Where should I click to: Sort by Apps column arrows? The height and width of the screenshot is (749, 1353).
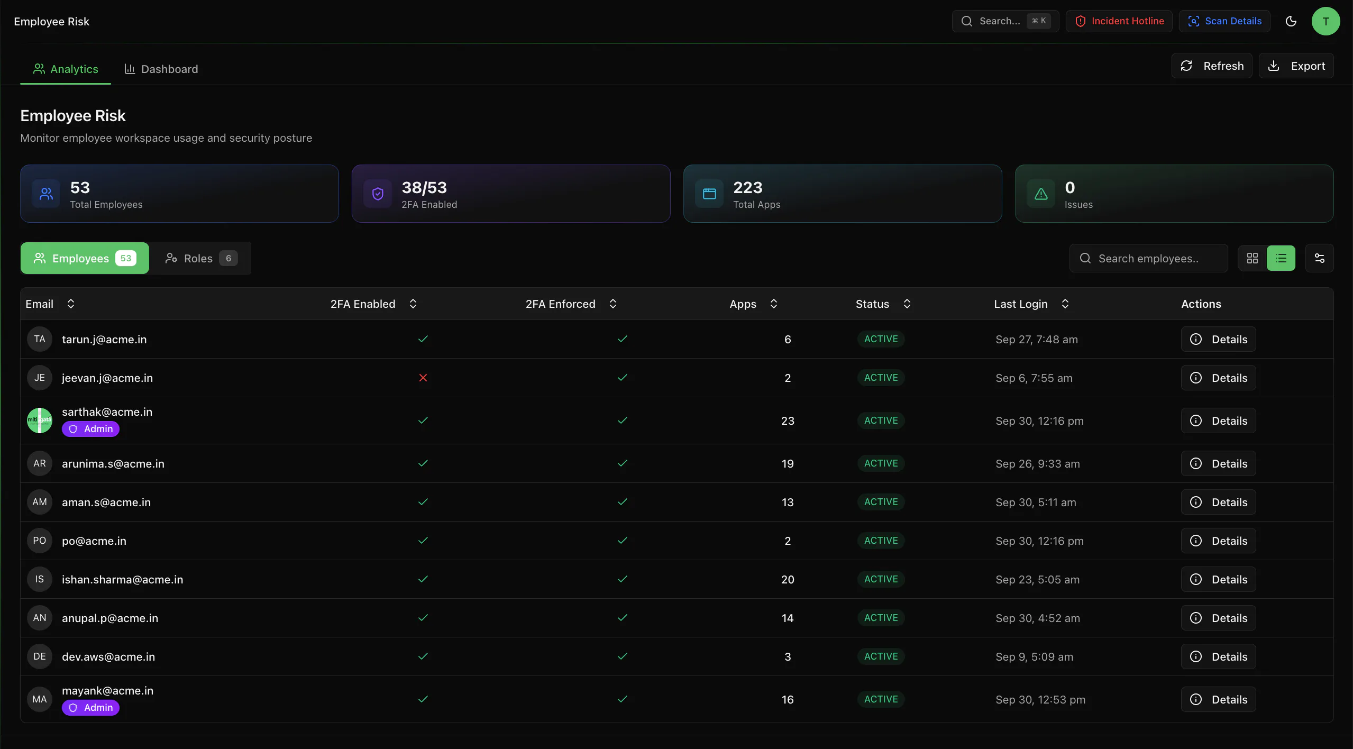[x=774, y=304]
